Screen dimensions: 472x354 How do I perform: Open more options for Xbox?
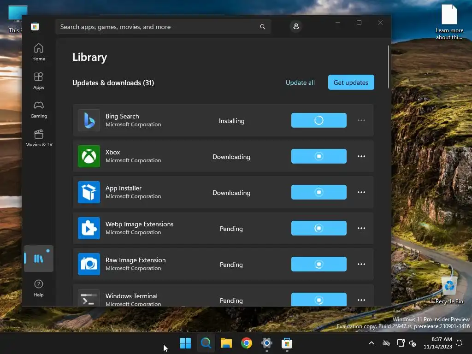pos(361,156)
